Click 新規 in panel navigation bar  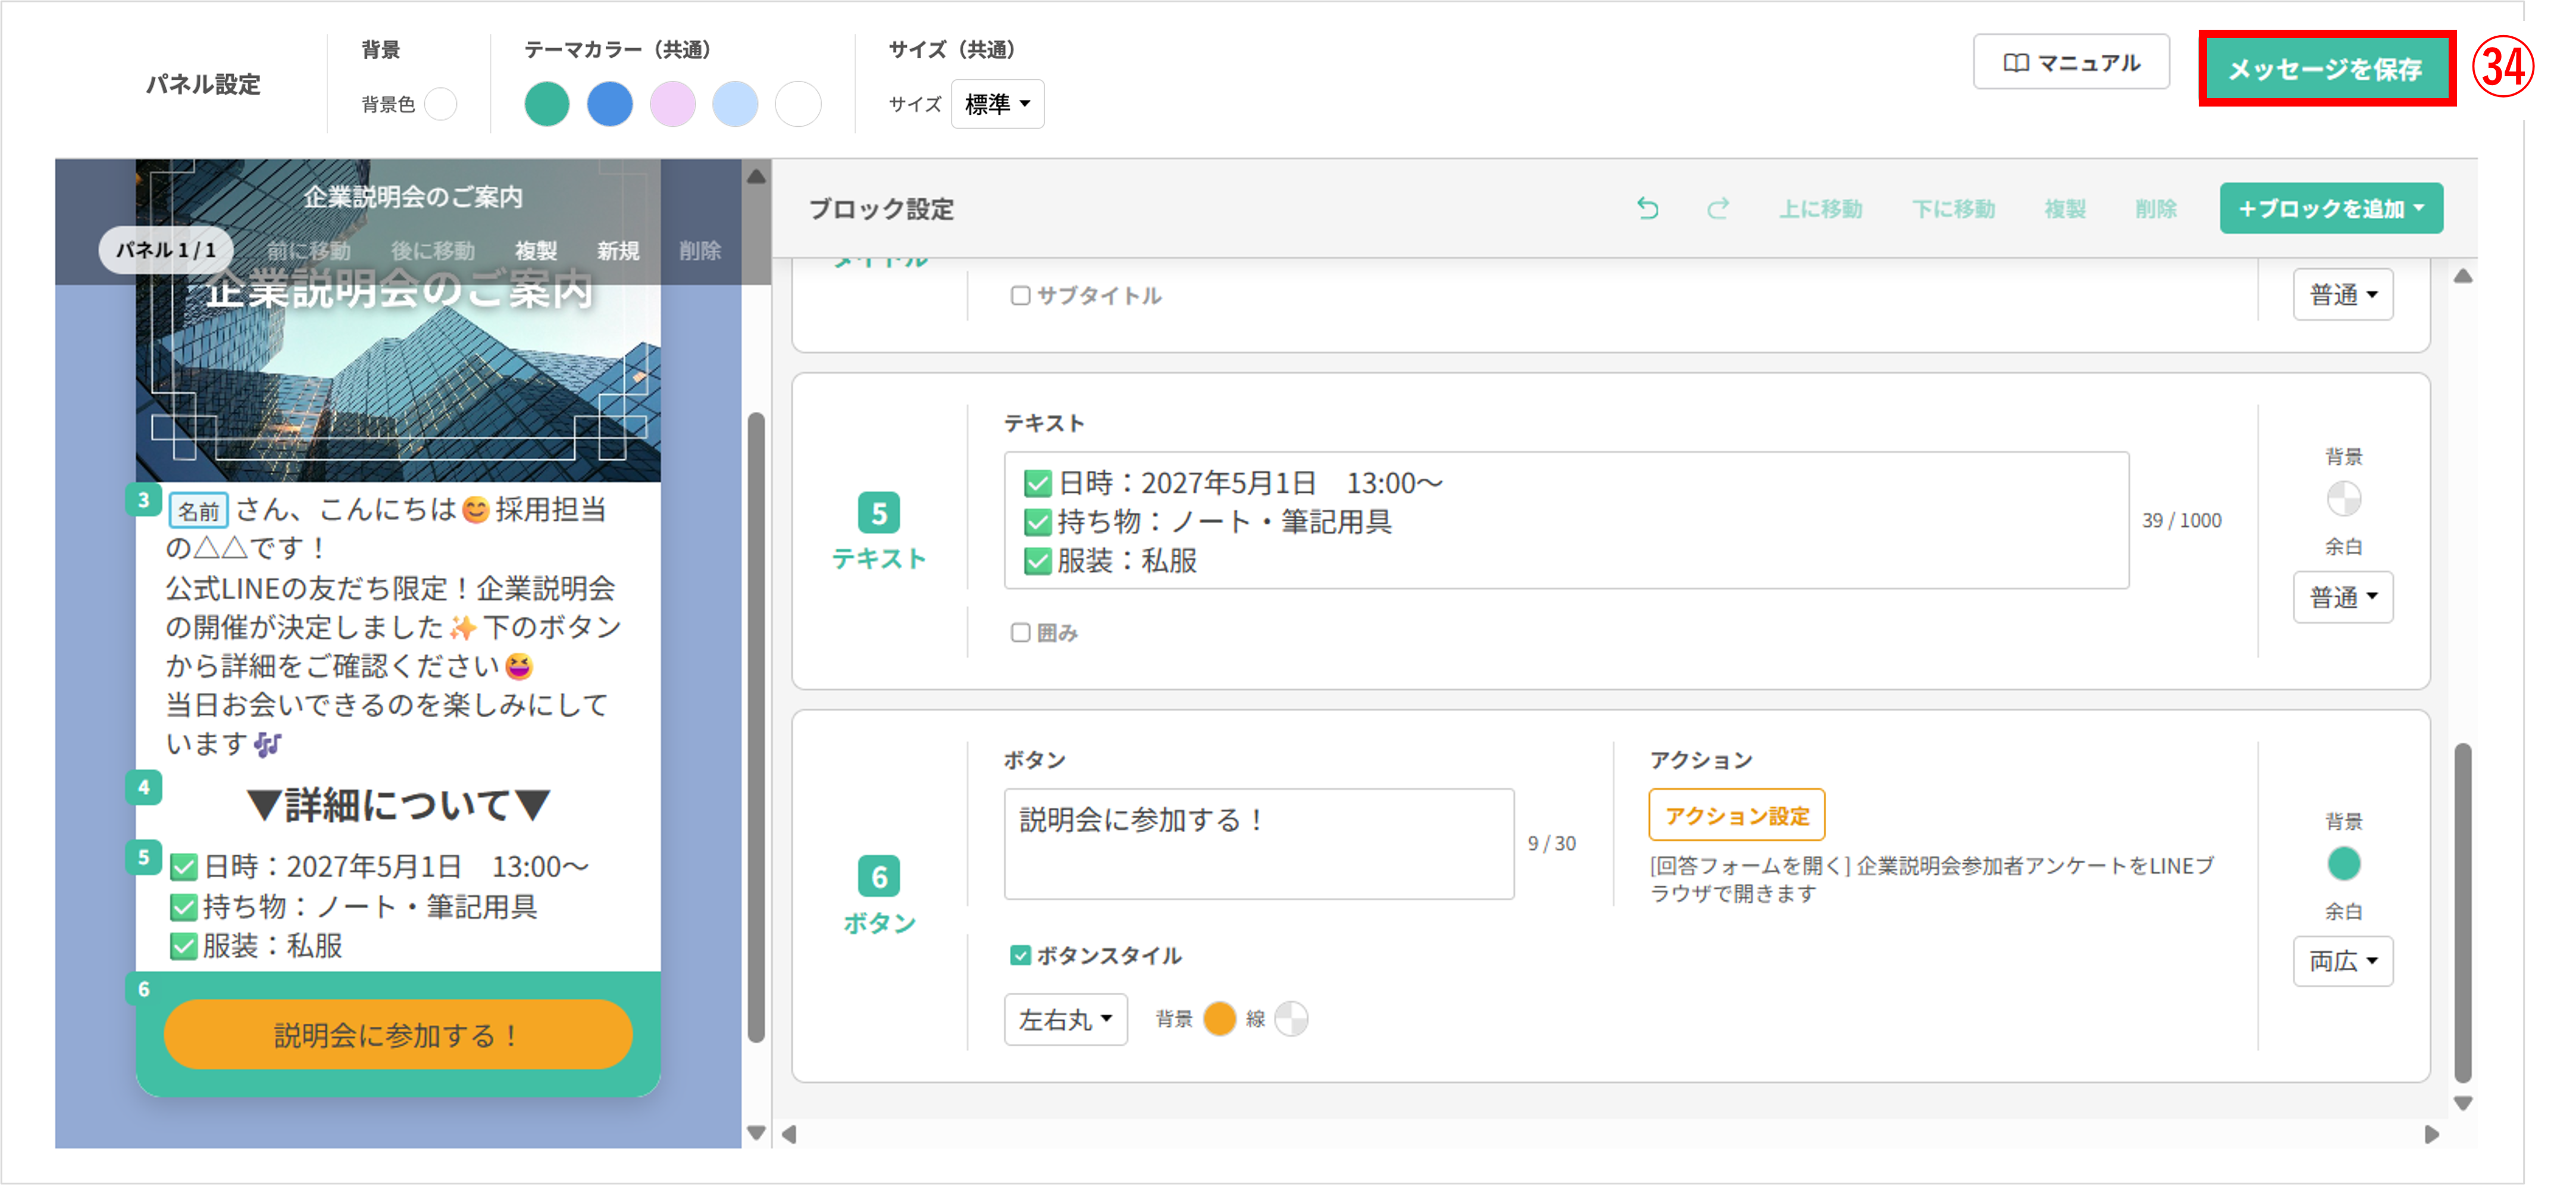(x=617, y=250)
